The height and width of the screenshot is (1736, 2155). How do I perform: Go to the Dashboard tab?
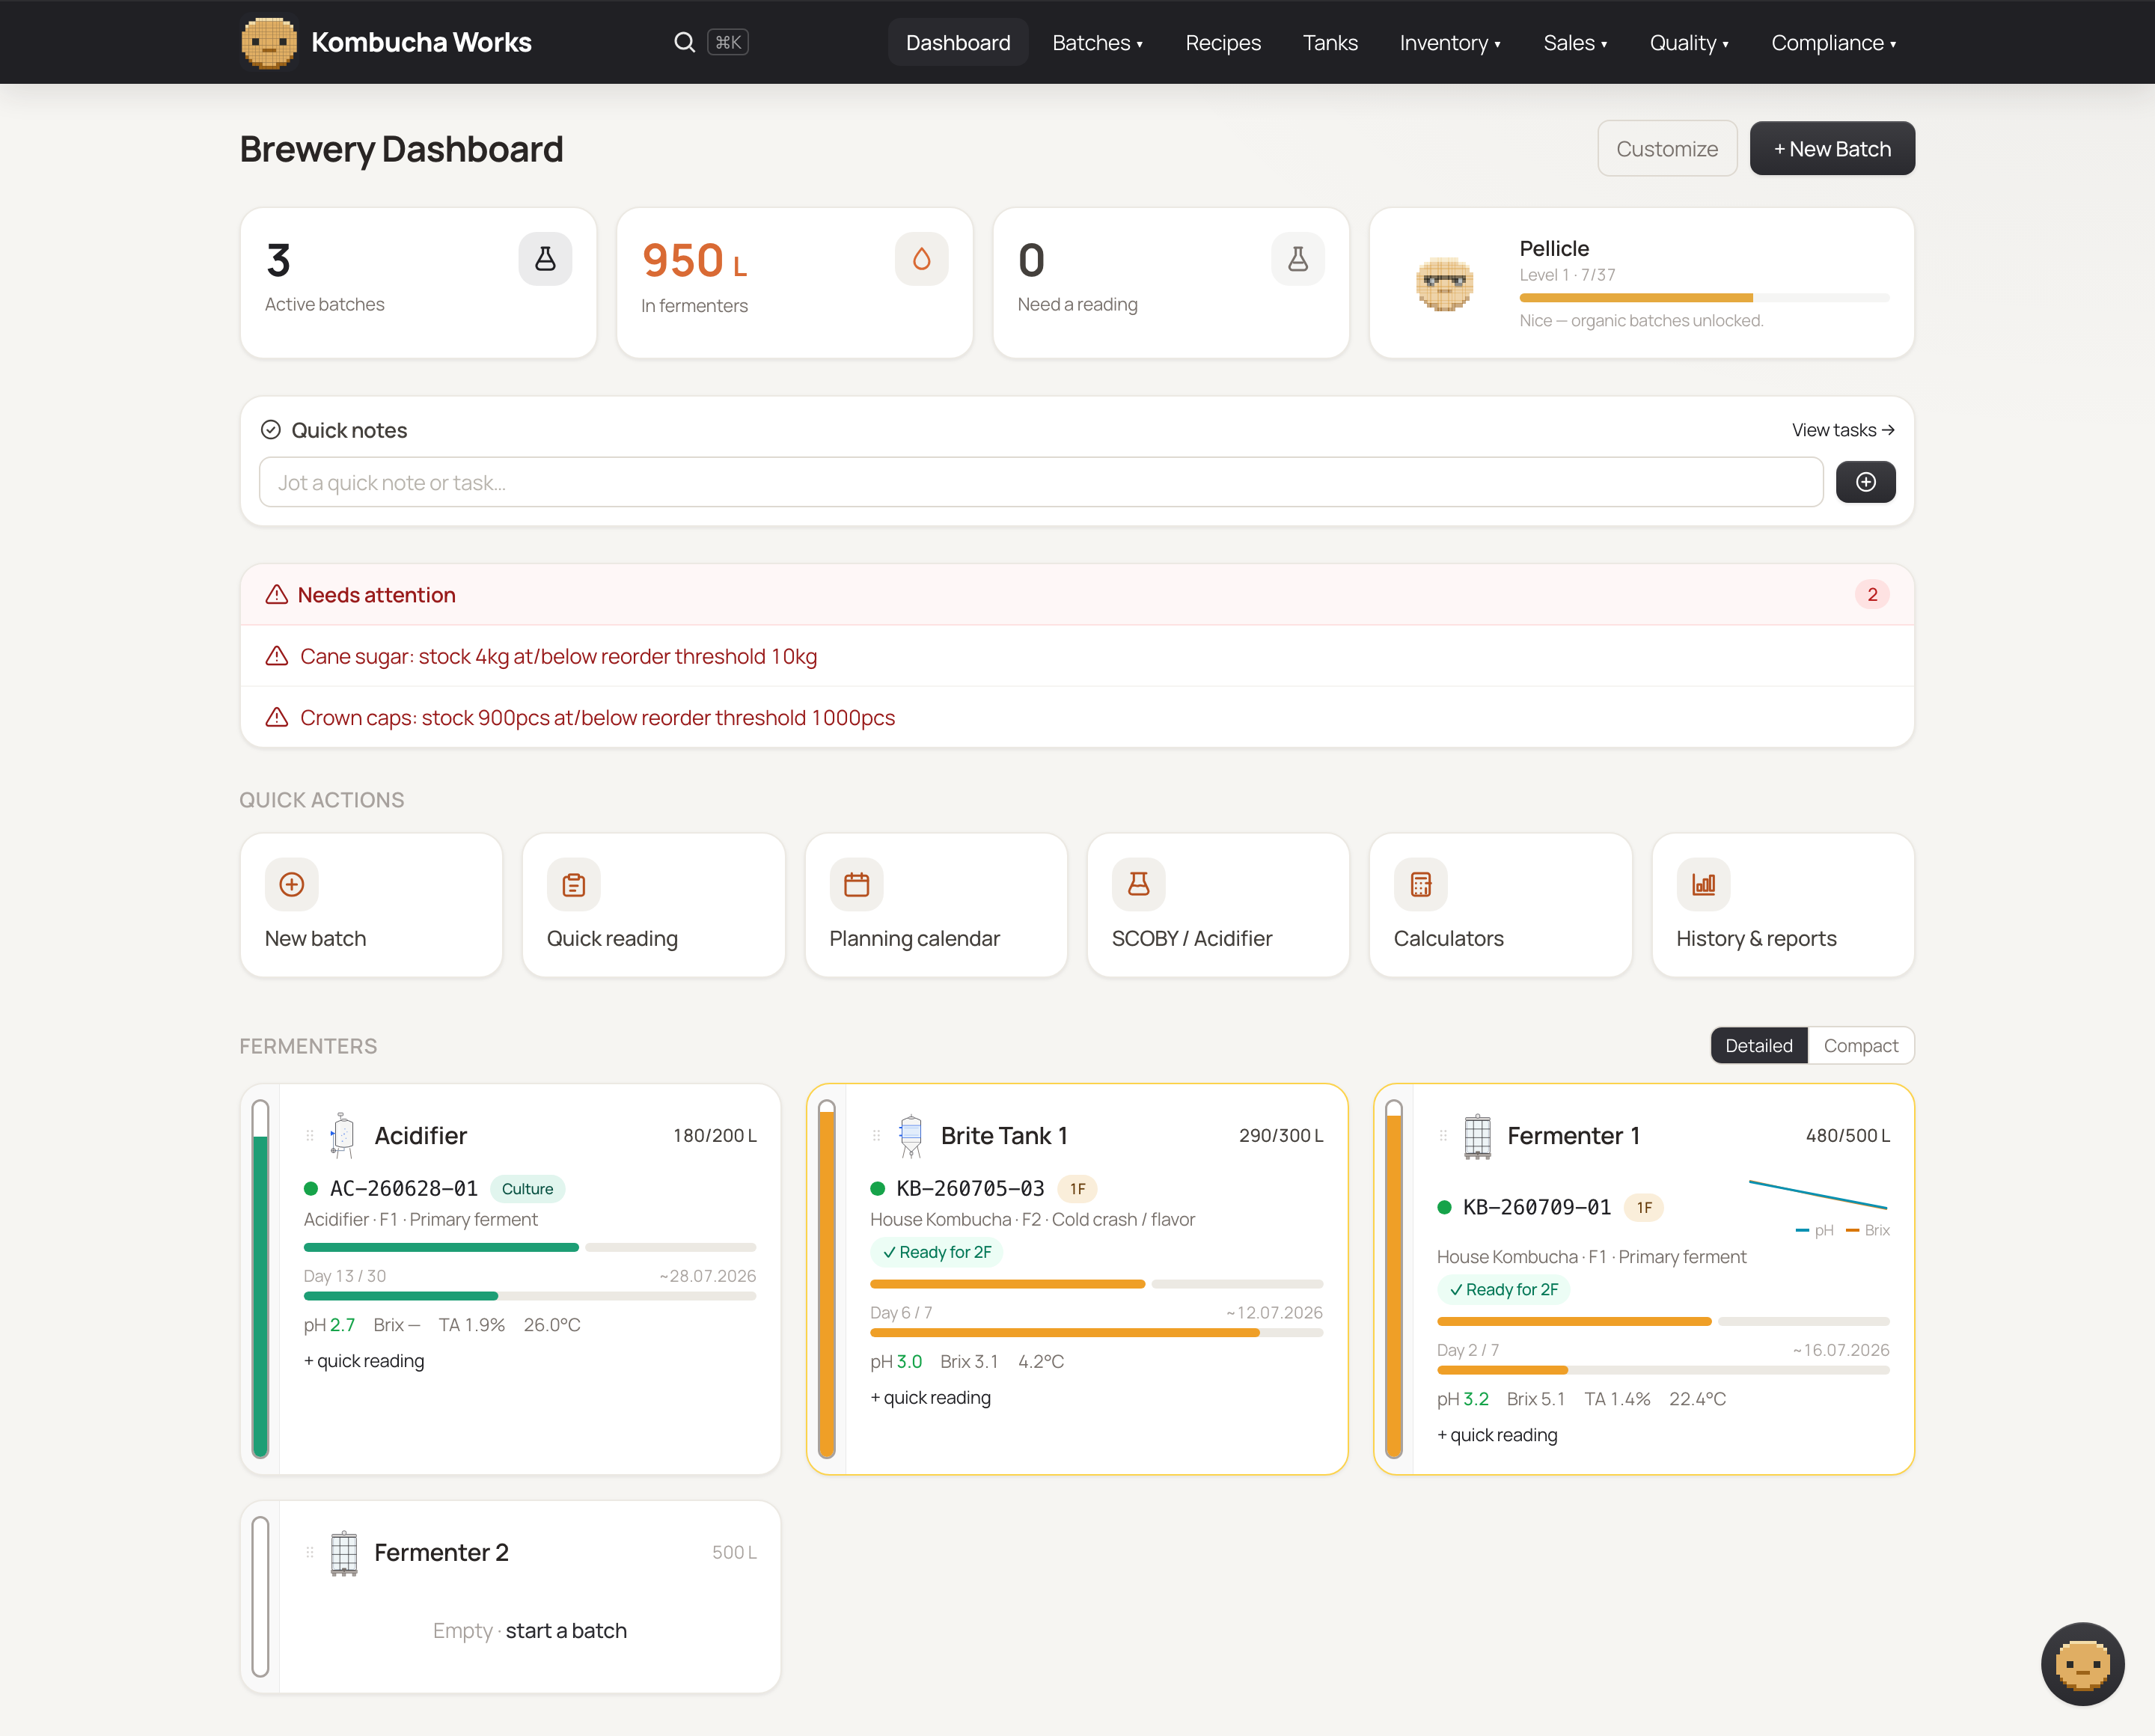click(x=958, y=42)
